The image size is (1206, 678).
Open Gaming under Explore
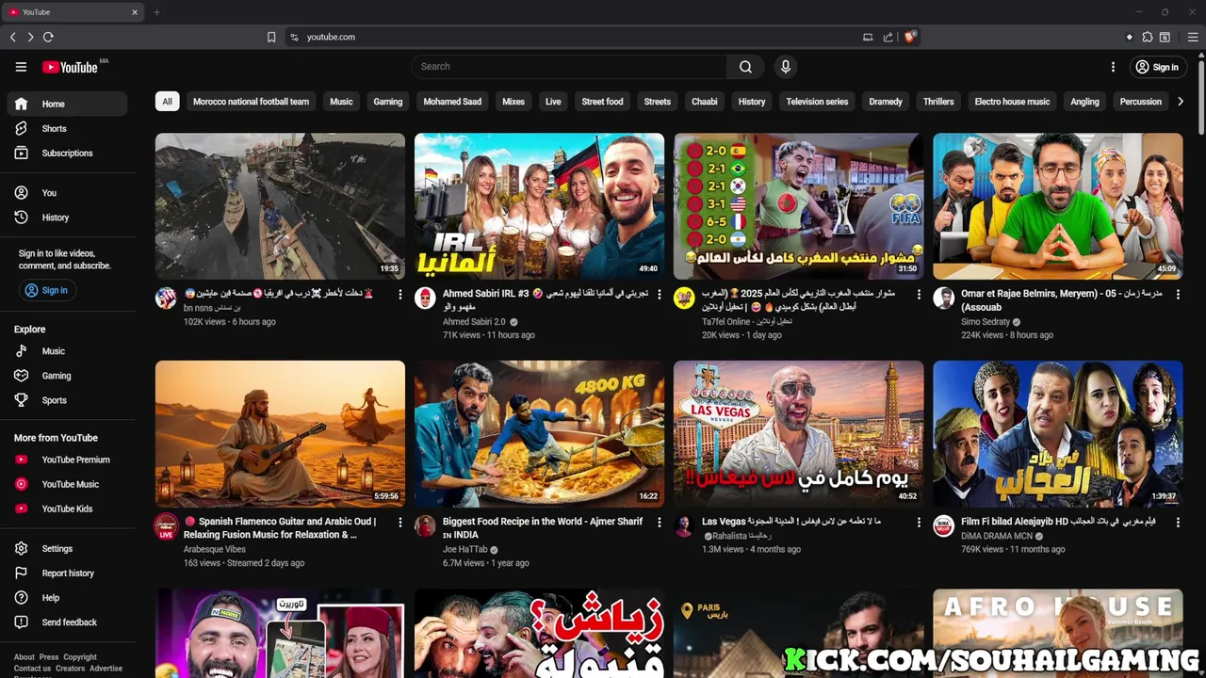point(66,375)
